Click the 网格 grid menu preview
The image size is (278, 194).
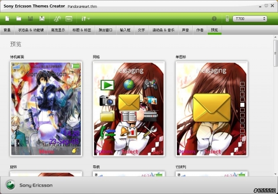point(129,109)
